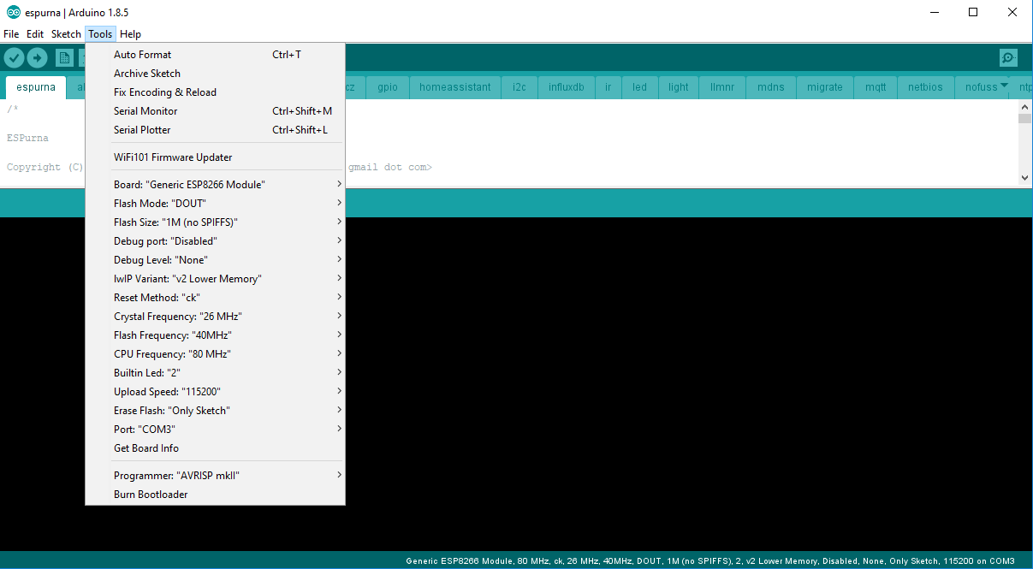The height and width of the screenshot is (569, 1033).
Task: Switch to the homeassistant tab
Action: 455,87
